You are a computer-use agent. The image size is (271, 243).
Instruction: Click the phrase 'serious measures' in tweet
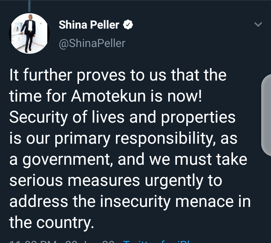click(x=75, y=181)
